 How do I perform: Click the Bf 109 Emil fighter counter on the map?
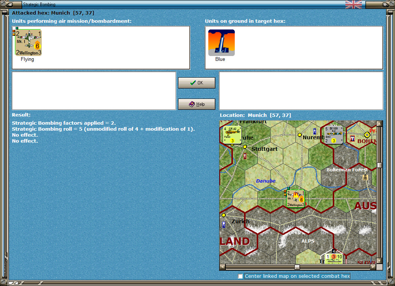[334, 135]
